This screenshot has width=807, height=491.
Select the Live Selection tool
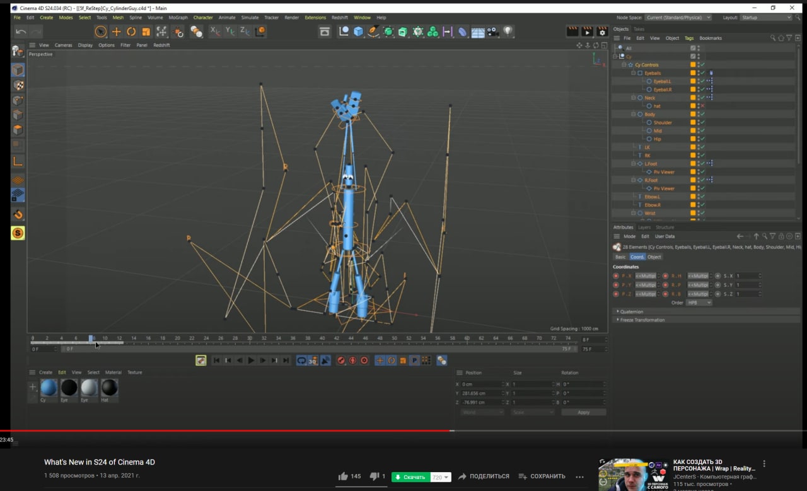click(x=101, y=32)
